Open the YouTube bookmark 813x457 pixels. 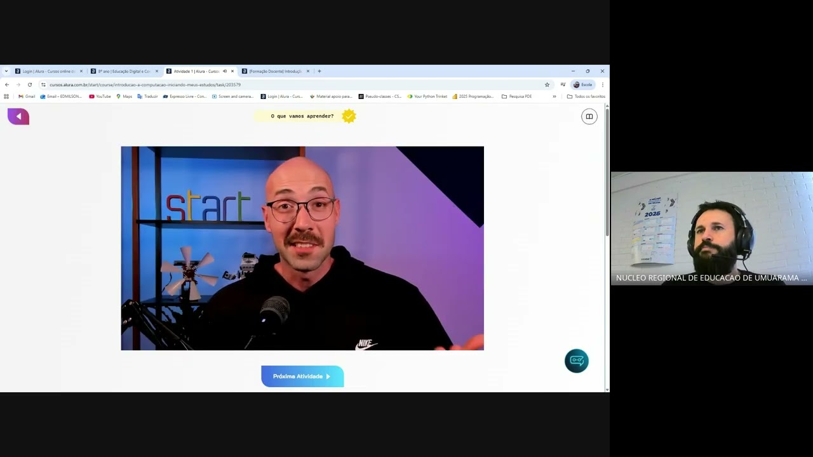(100, 96)
